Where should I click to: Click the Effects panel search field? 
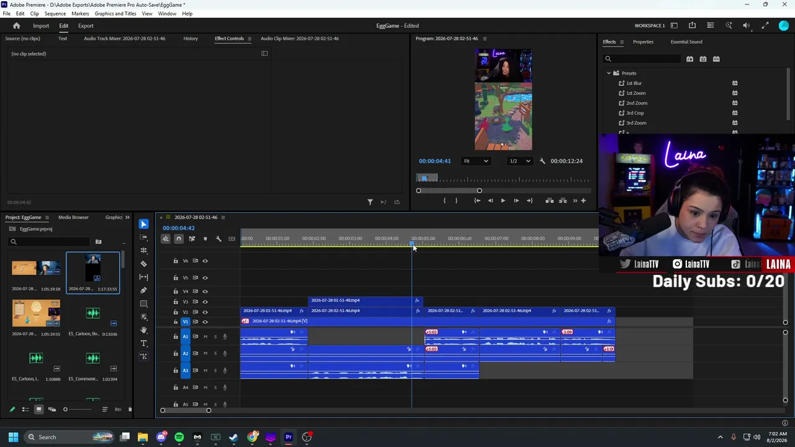(643, 59)
